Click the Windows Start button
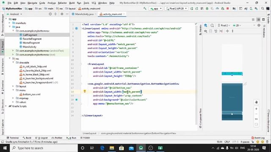271x152 pixels. click(x=5, y=148)
